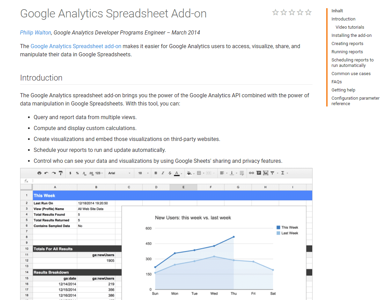Image resolution: width=386 pixels, height=300 pixels.
Task: Open the Arial font dropdown
Action: pos(119,173)
